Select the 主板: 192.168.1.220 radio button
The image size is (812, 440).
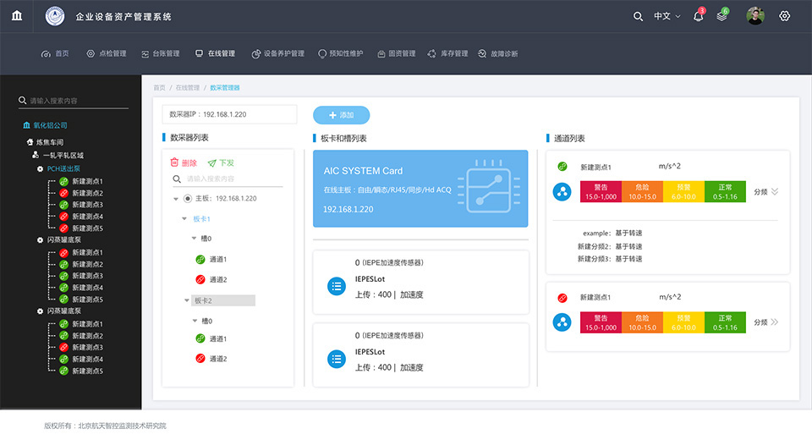pyautogui.click(x=188, y=199)
